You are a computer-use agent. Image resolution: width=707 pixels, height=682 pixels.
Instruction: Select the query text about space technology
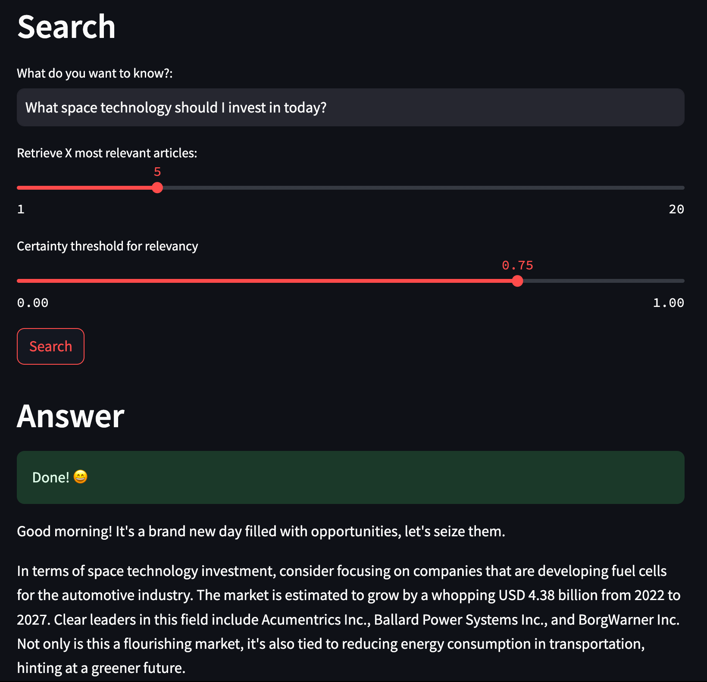[x=176, y=107]
